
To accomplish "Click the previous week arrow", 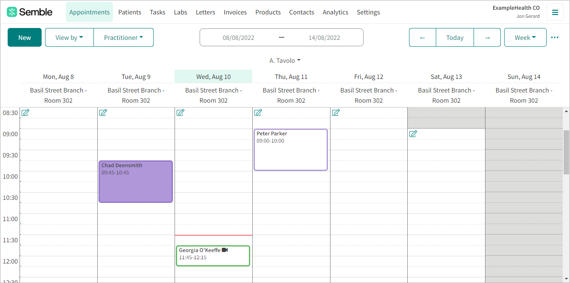I will click(422, 37).
